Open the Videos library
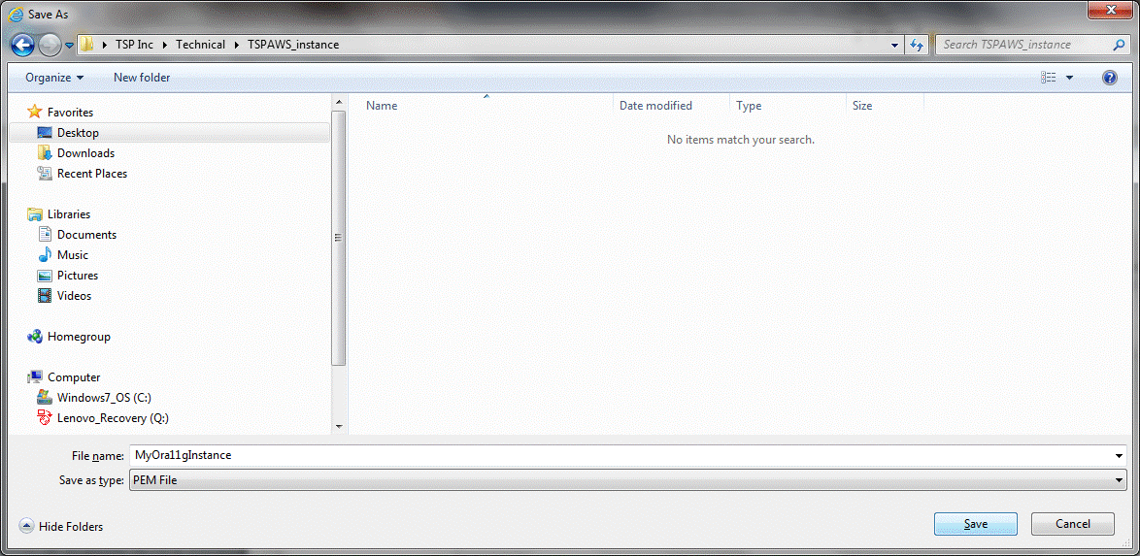The height and width of the screenshot is (556, 1140). pos(74,296)
